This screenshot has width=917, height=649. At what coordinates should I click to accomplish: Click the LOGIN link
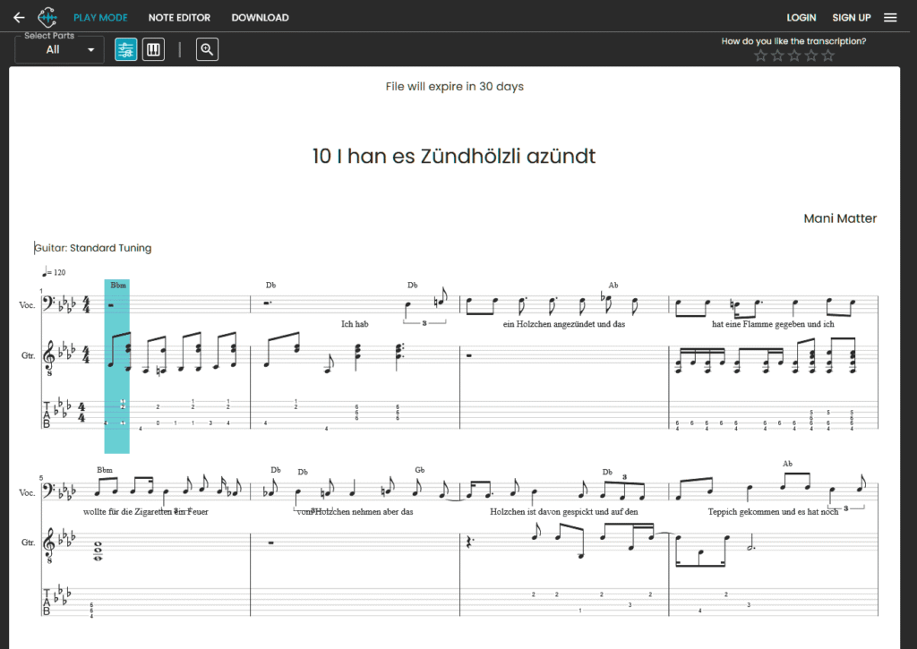(801, 17)
